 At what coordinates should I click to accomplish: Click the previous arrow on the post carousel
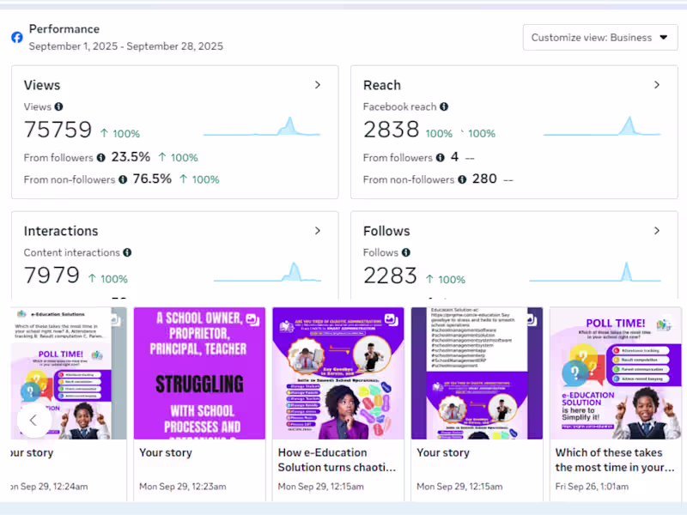coord(33,421)
